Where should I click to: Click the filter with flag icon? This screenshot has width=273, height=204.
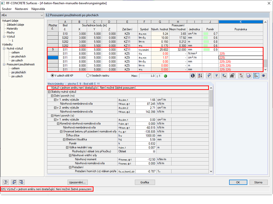tap(209, 76)
